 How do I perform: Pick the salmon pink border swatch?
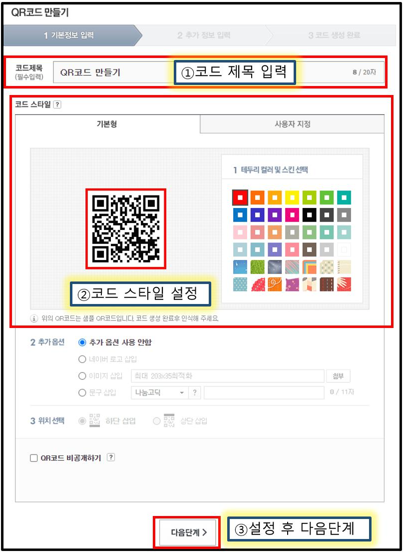[x=258, y=232]
